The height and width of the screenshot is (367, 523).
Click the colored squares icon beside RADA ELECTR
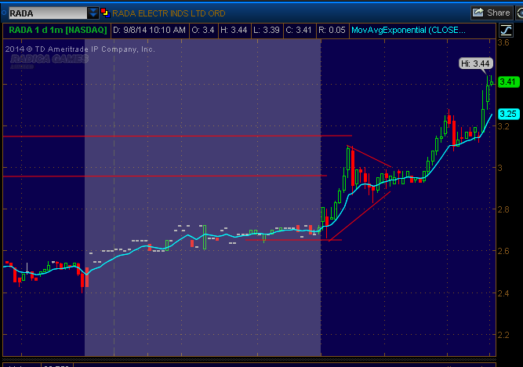pos(105,13)
